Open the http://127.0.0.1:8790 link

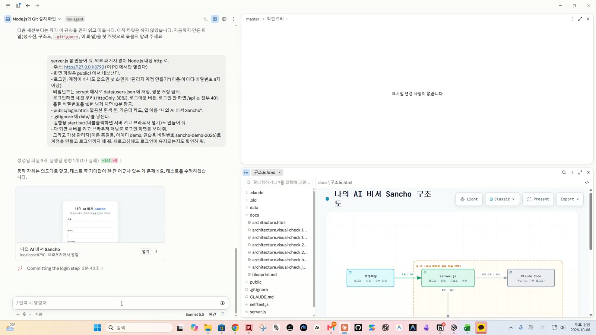point(84,67)
